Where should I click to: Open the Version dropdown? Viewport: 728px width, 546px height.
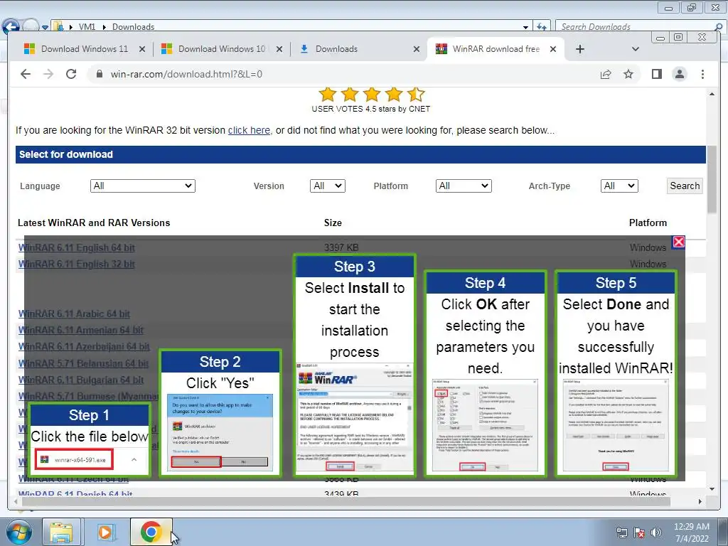tap(327, 186)
